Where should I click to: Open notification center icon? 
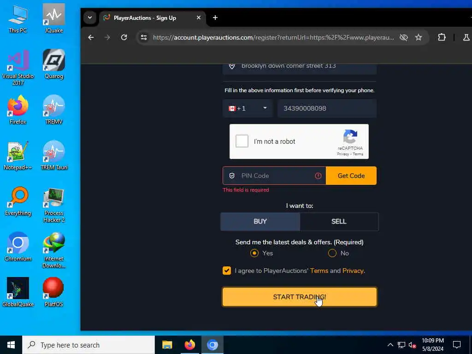[x=457, y=345]
